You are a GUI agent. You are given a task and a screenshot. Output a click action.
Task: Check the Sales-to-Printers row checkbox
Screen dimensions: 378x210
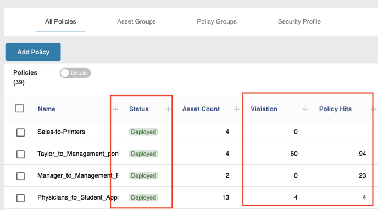20,132
